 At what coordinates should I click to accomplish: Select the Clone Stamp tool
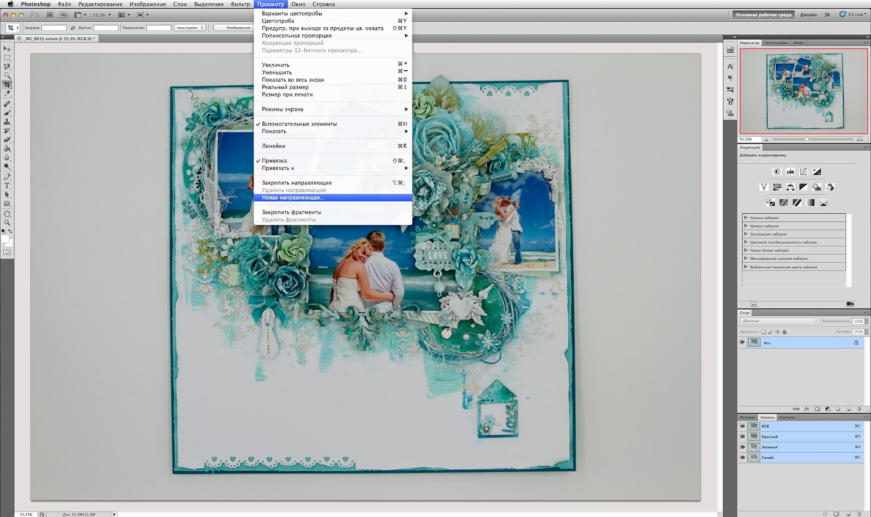[x=7, y=121]
